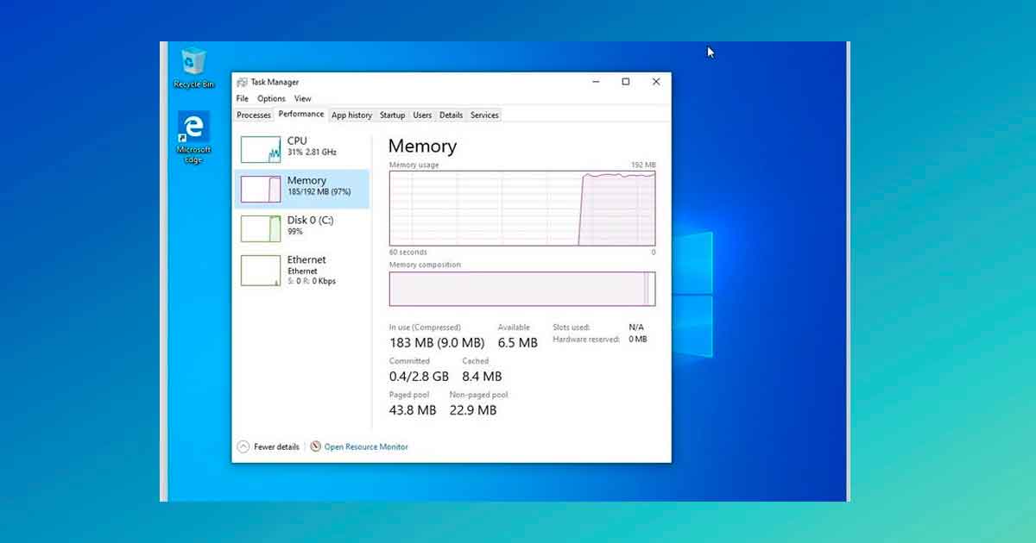Click the 60 seconds graph label
1036x543 pixels.
(408, 253)
